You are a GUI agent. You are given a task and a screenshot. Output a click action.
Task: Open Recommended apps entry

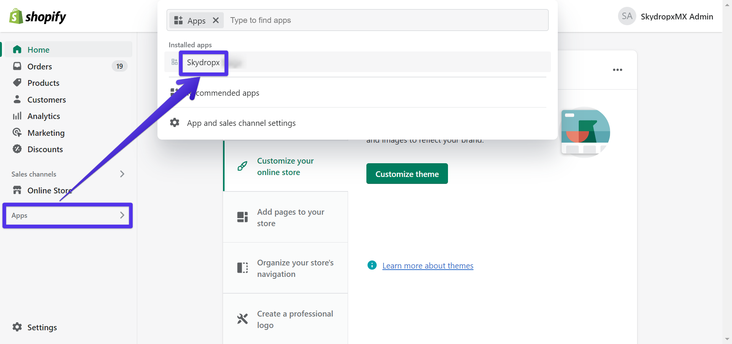[358, 93]
